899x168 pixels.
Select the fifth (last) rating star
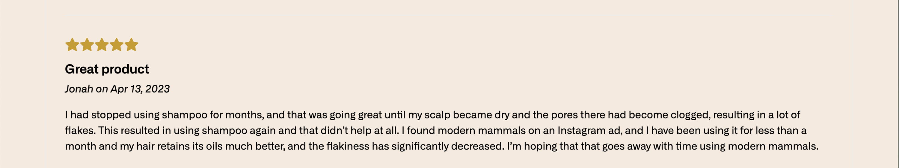coord(132,44)
